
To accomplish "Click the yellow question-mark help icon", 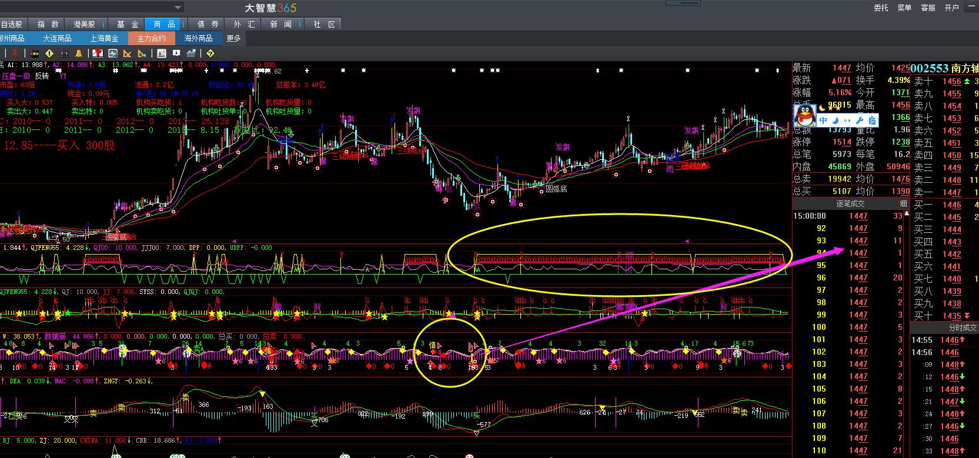I will (x=210, y=54).
